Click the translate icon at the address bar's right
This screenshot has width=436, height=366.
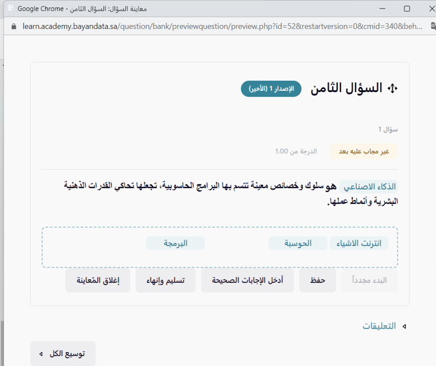pos(431,26)
